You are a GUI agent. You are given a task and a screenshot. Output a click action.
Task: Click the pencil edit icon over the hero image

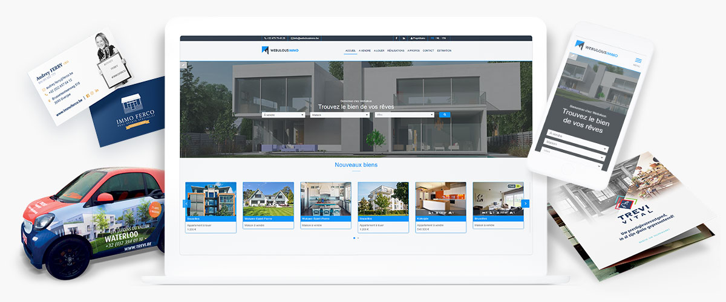tap(183, 64)
